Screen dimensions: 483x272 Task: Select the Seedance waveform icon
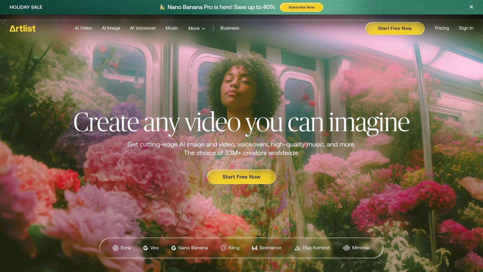(254, 248)
